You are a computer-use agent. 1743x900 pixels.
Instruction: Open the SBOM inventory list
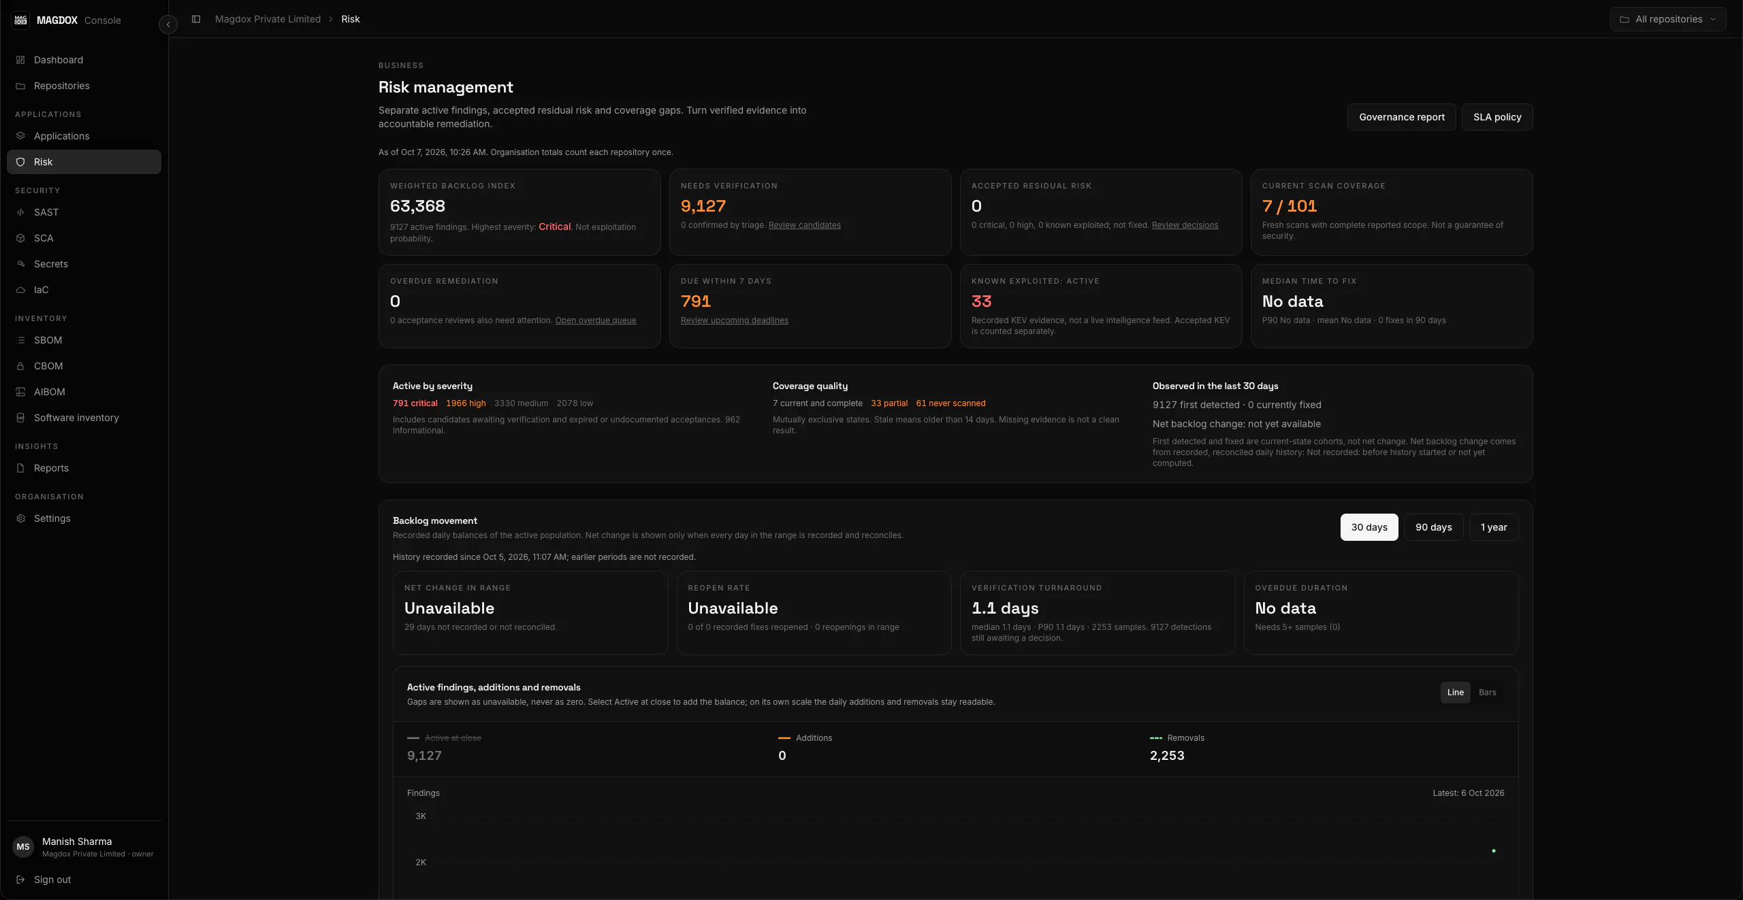coord(84,340)
